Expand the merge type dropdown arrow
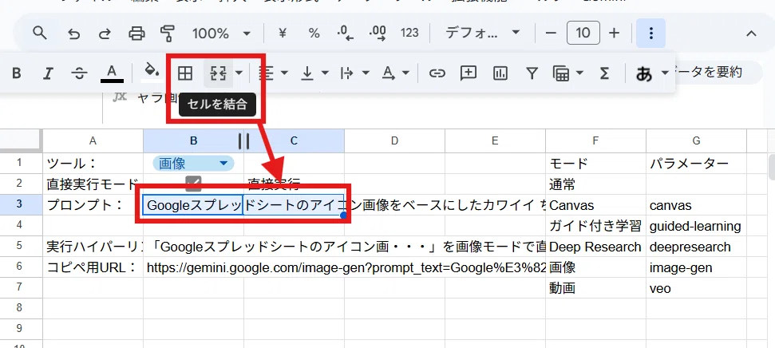Screen dimensions: 775x348 point(239,73)
